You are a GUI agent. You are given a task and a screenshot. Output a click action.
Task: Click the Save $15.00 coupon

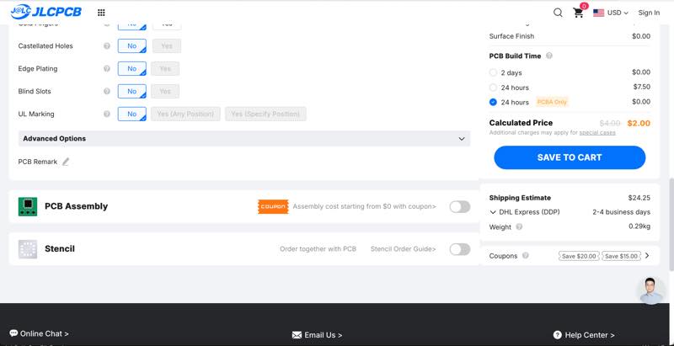click(x=621, y=256)
